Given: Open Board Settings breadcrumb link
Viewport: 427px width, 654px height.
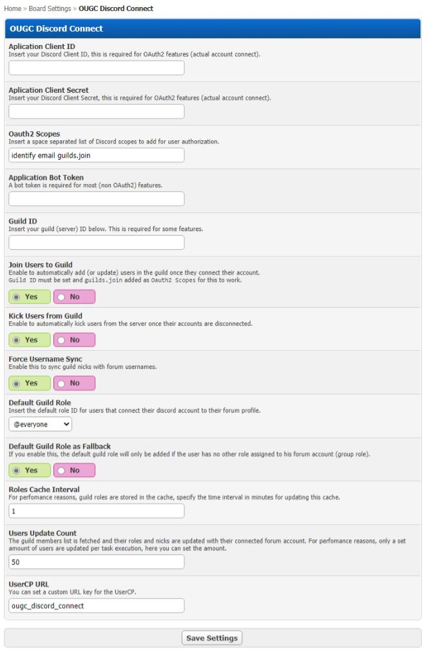Looking at the screenshot, I should click(x=50, y=8).
